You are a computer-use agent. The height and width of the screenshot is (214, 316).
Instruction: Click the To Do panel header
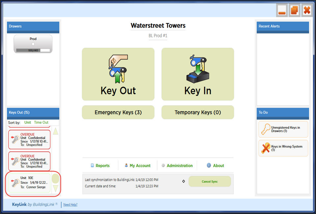tap(283, 113)
